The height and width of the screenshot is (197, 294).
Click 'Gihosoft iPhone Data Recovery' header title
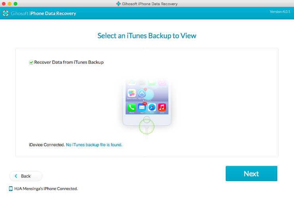[x=44, y=13]
